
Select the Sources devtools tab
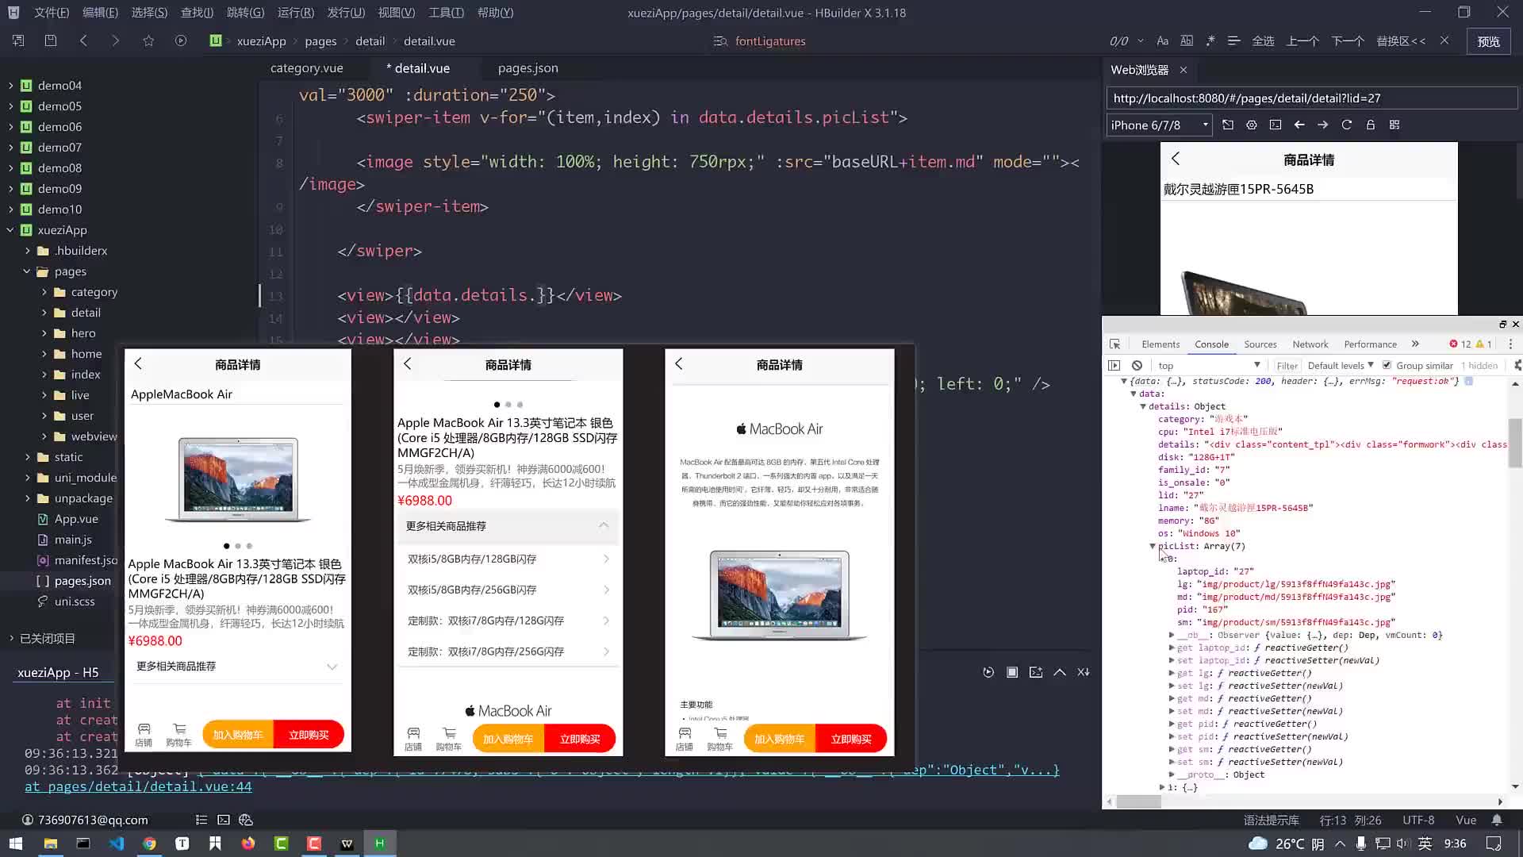[x=1260, y=344]
